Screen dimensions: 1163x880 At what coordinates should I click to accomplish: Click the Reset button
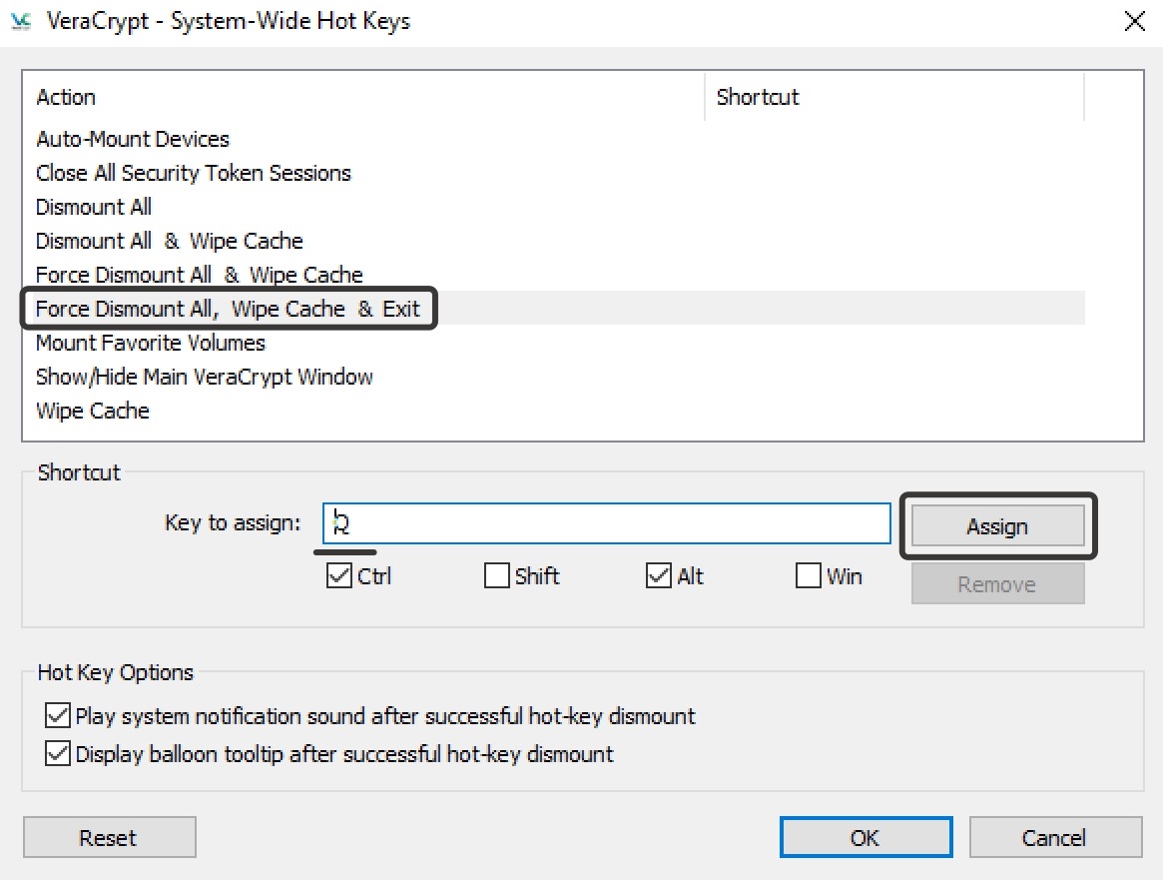click(109, 837)
